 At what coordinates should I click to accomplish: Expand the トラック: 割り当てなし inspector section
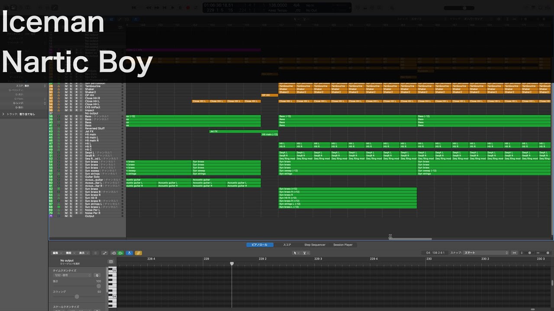[3, 114]
